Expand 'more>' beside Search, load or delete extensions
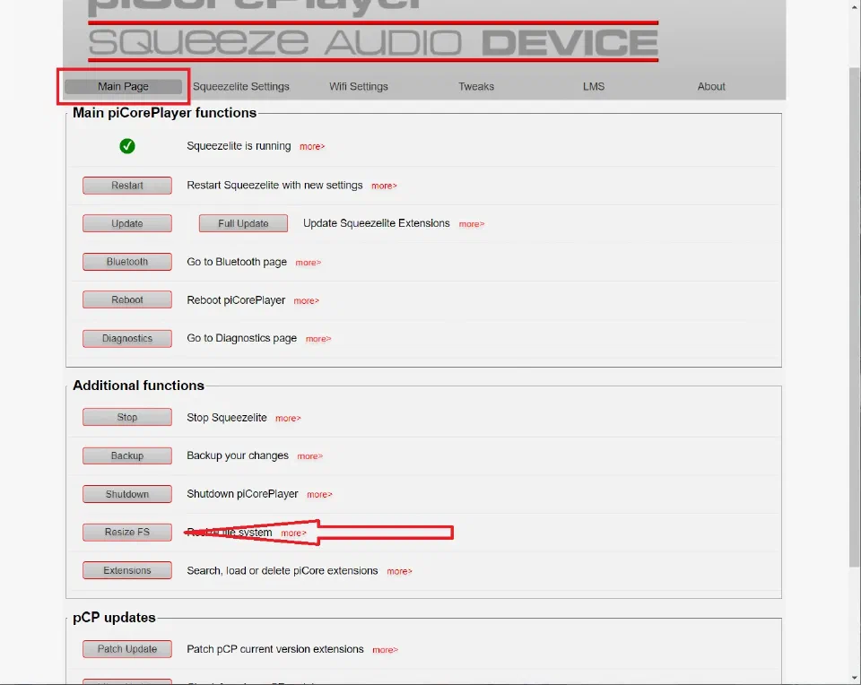861x685 pixels. tap(399, 571)
